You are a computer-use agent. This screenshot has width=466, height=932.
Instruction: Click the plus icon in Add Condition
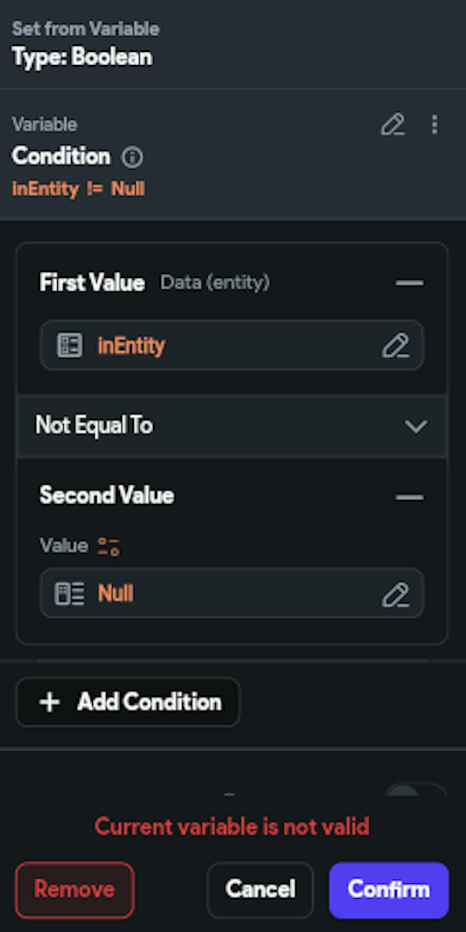pos(50,702)
